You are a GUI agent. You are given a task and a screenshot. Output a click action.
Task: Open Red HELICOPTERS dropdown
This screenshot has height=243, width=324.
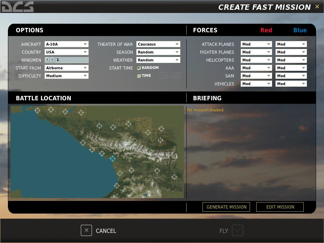256,60
